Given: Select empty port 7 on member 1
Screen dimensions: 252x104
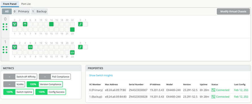Looking at the screenshot, I should coord(31,53).
